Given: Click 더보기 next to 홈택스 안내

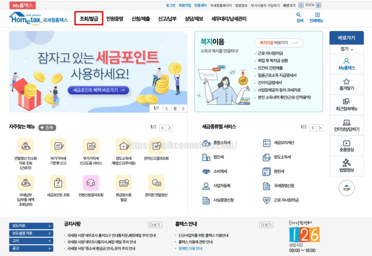Looking at the screenshot, I should (266, 225).
